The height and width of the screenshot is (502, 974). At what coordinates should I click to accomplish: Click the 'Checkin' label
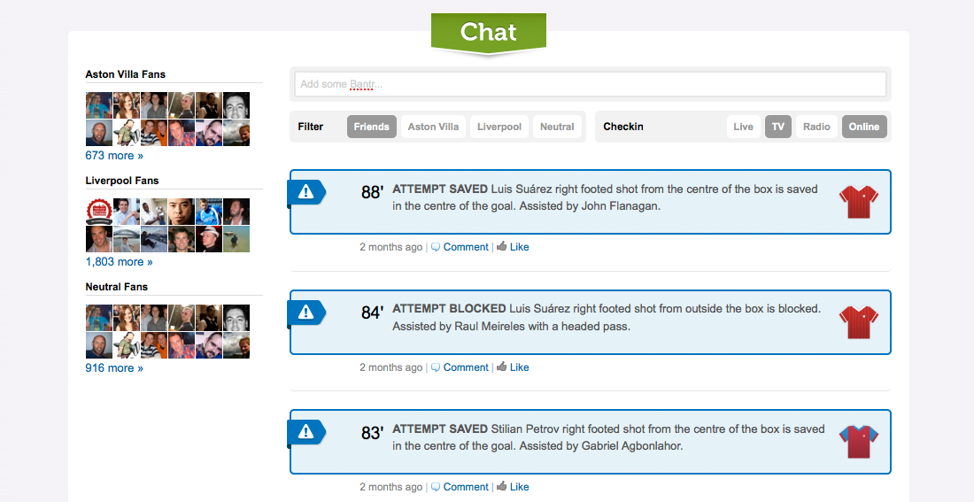click(x=623, y=127)
